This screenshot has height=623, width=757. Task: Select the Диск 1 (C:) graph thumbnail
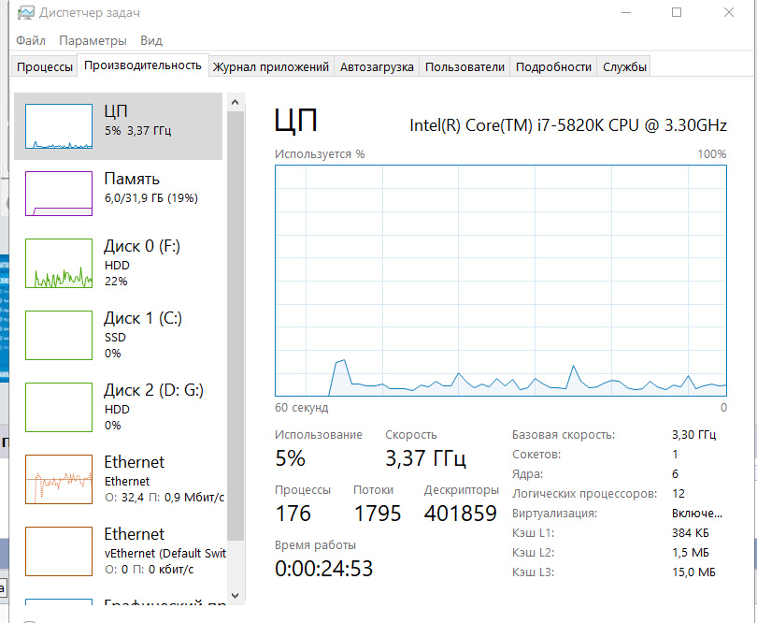point(59,336)
